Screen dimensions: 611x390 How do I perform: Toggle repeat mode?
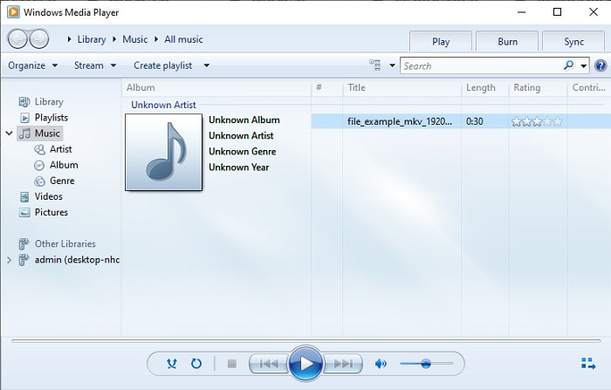pos(196,364)
